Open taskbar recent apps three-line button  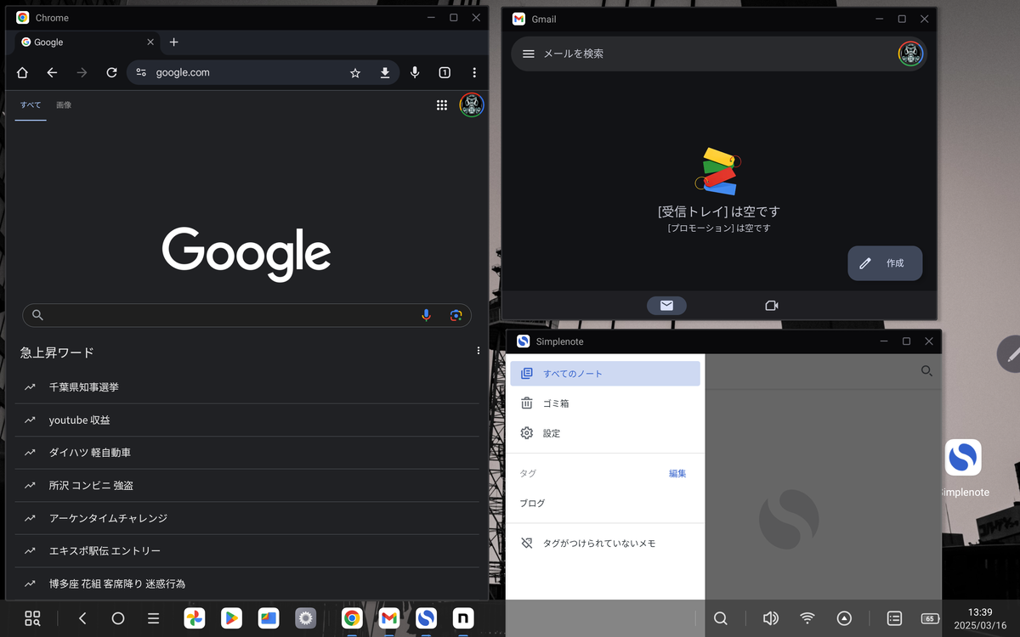pos(154,618)
